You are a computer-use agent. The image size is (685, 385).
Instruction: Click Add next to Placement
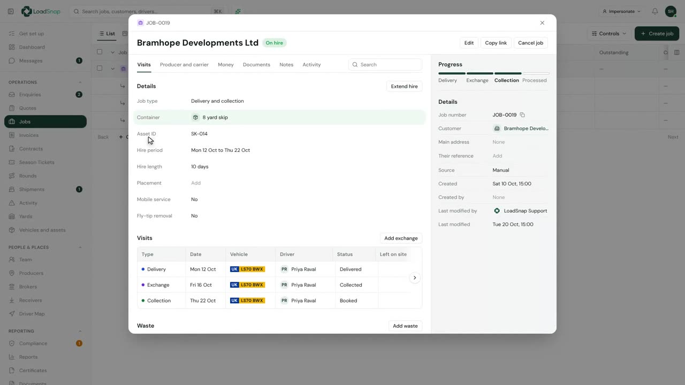coord(196,183)
